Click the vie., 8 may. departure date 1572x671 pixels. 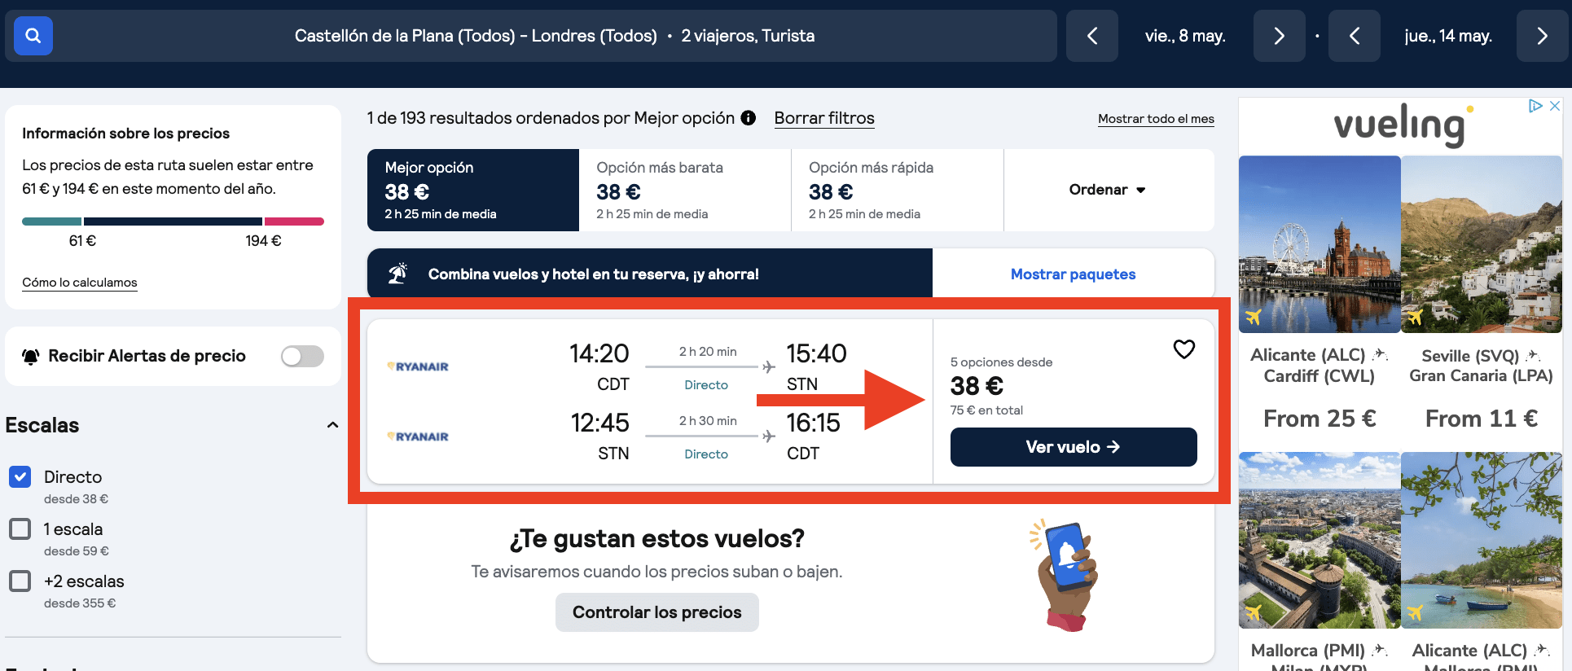pos(1185,36)
